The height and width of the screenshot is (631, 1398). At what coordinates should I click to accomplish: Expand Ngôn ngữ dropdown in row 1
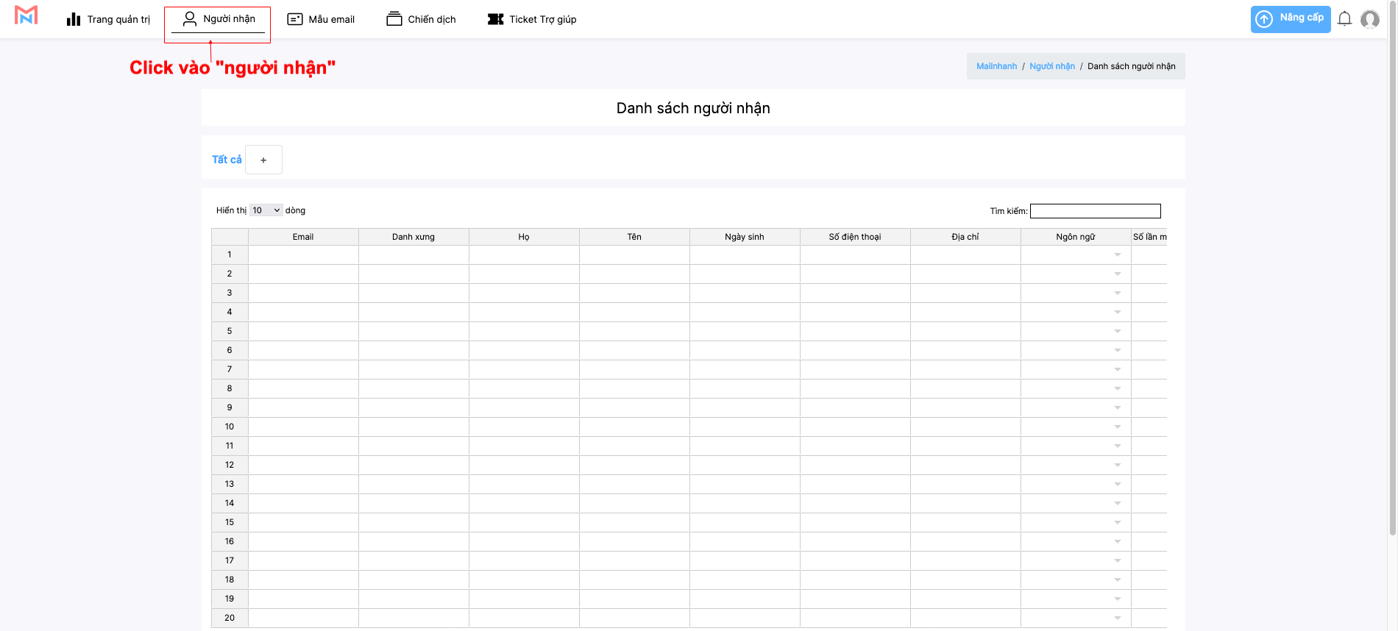[x=1117, y=255]
